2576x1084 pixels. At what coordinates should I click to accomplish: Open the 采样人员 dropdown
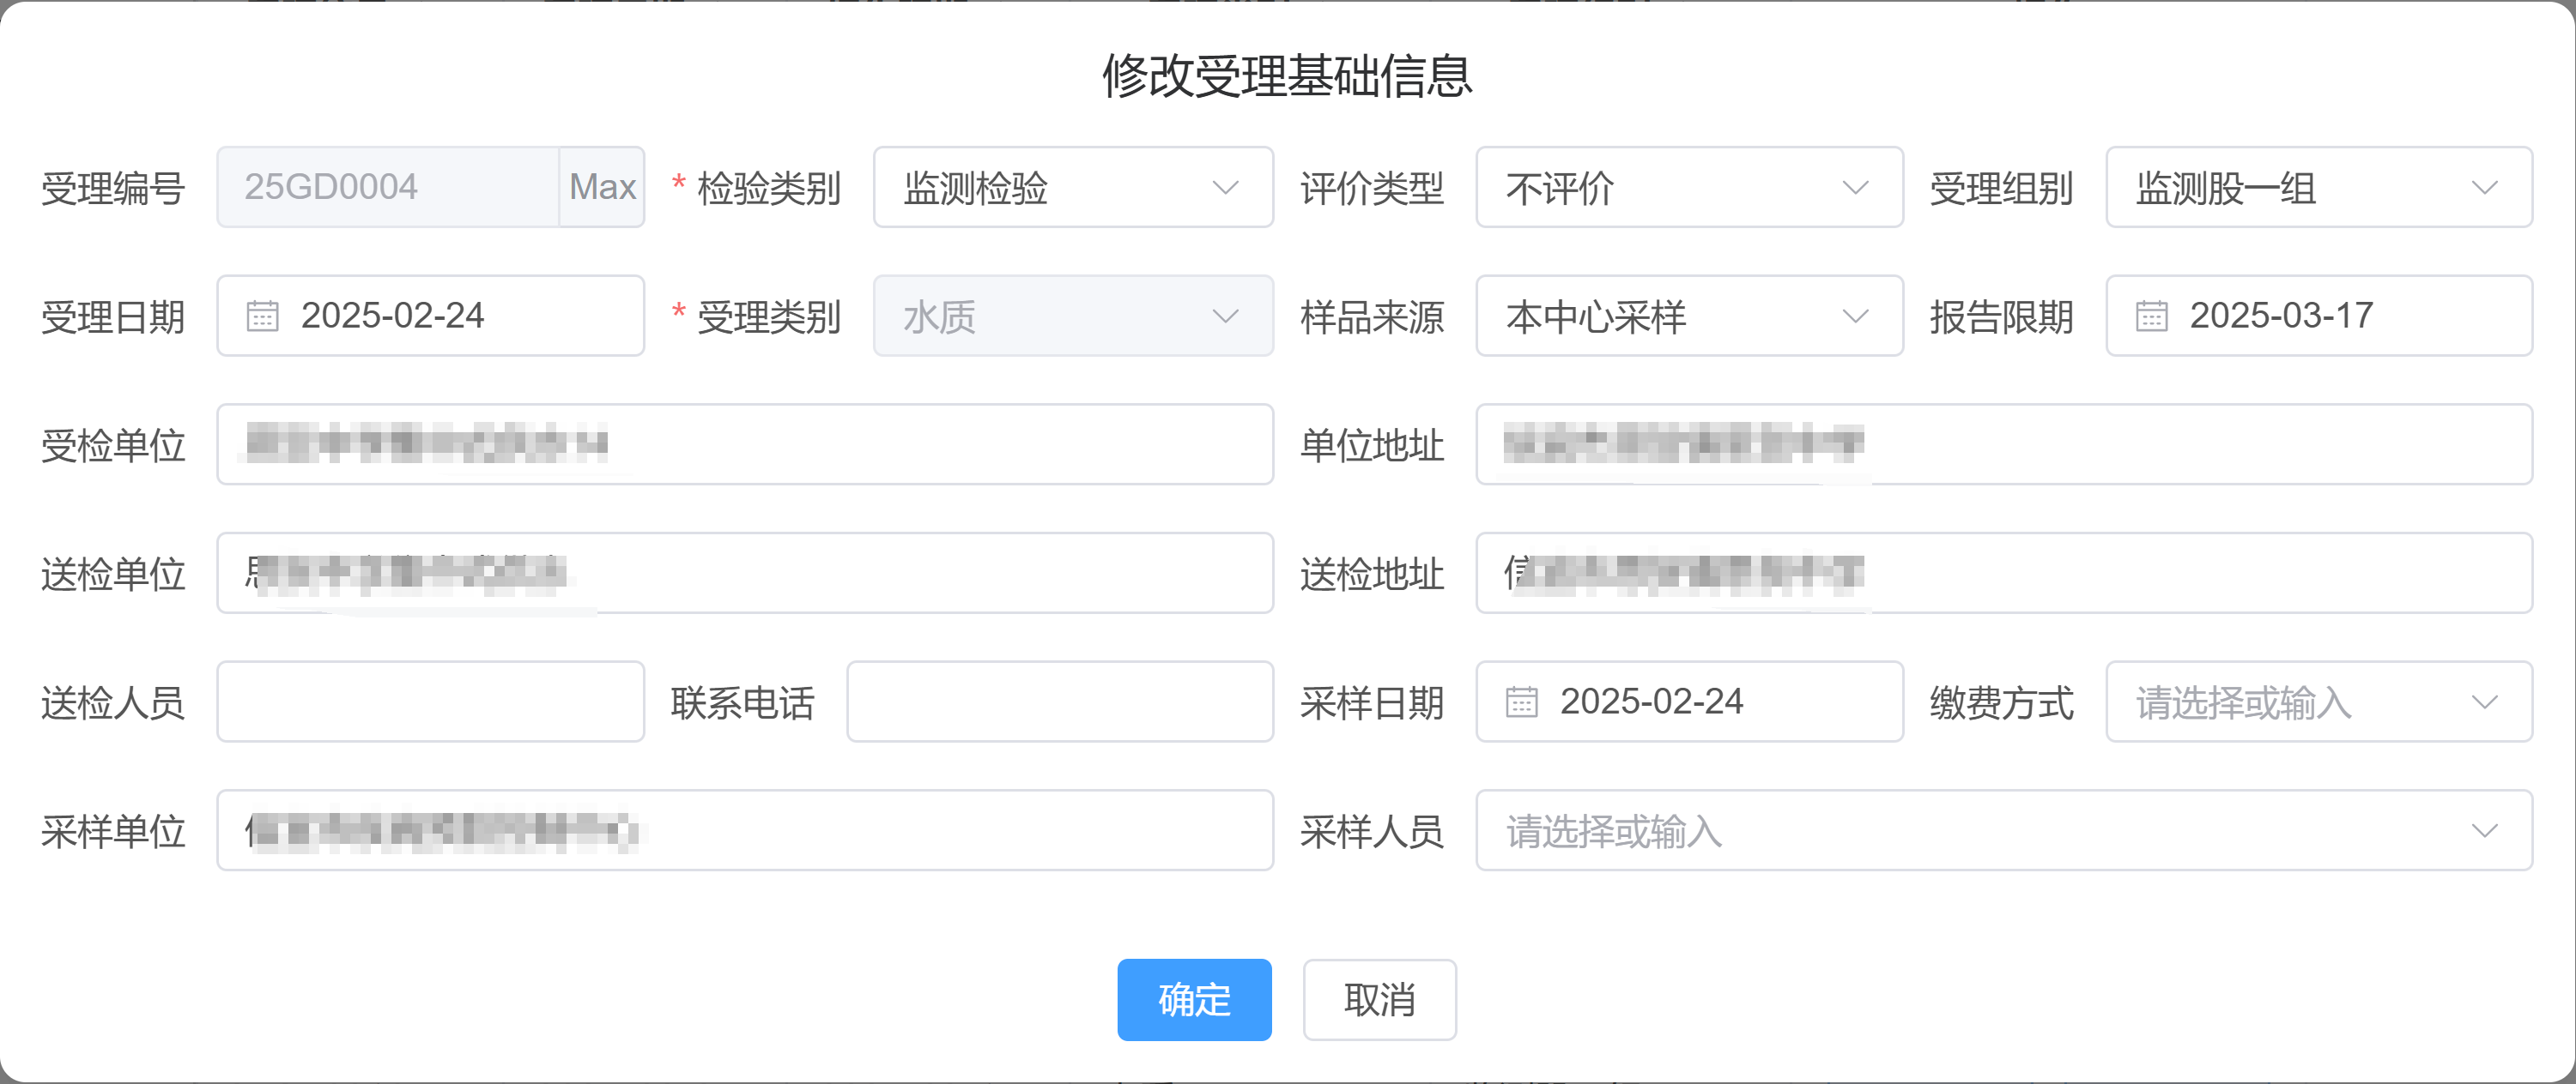click(x=2003, y=830)
